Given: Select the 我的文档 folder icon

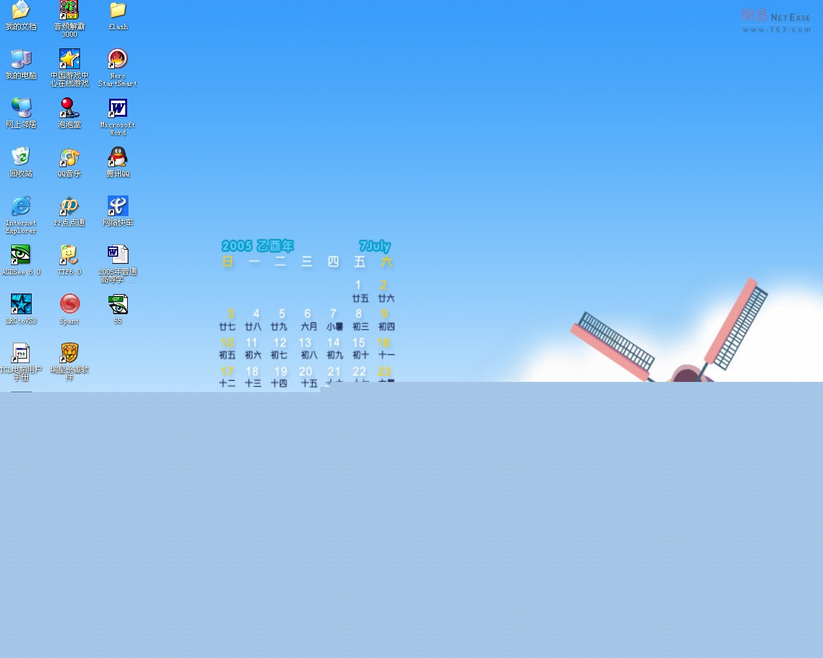Looking at the screenshot, I should 21,10.
